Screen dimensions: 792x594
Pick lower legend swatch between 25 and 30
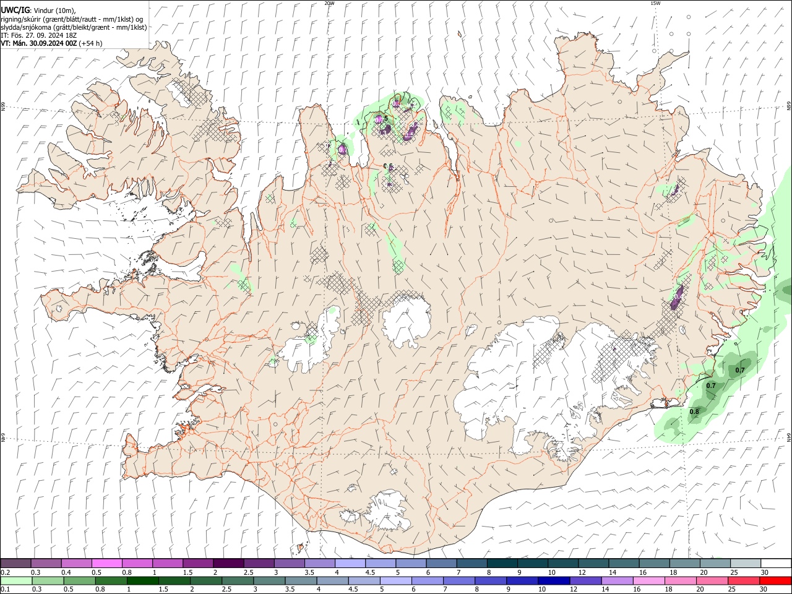point(744,580)
